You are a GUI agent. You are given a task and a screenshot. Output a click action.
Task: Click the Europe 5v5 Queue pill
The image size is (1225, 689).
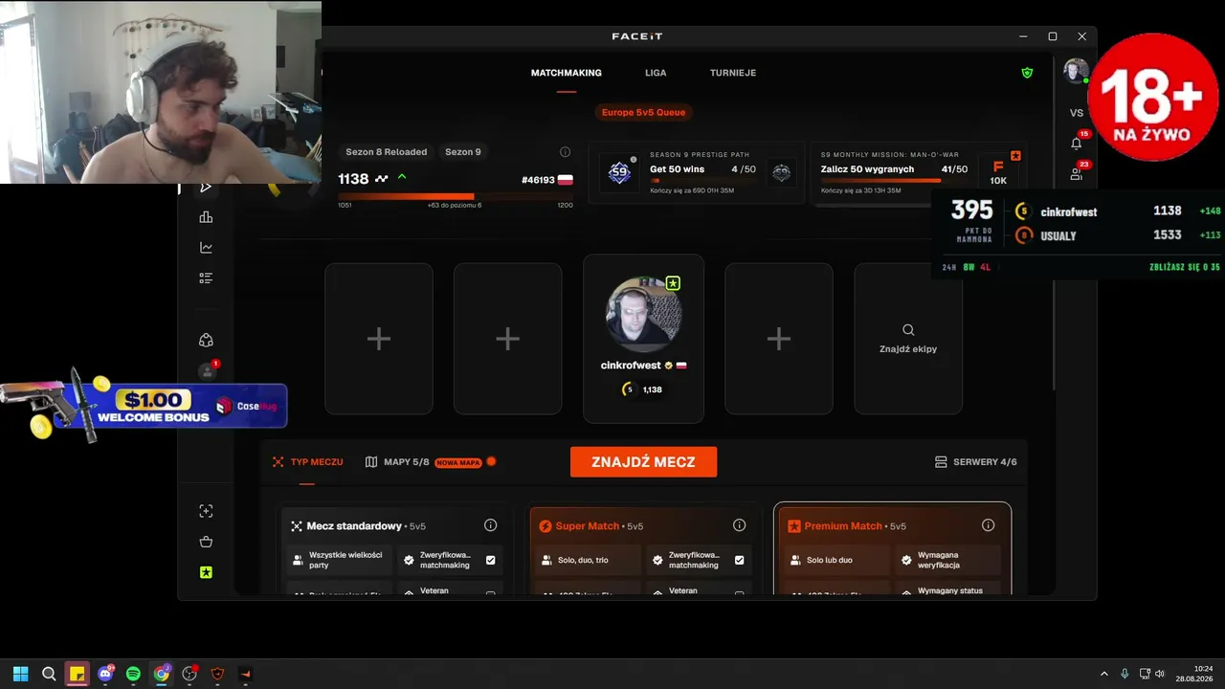(x=643, y=112)
